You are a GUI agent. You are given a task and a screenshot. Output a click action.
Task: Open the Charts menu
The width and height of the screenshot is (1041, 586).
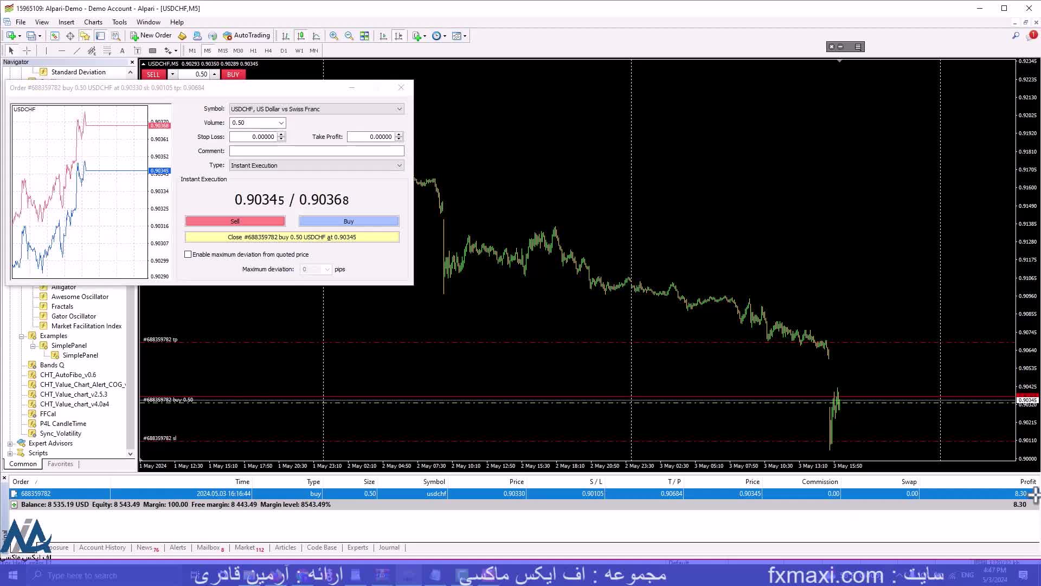(93, 22)
